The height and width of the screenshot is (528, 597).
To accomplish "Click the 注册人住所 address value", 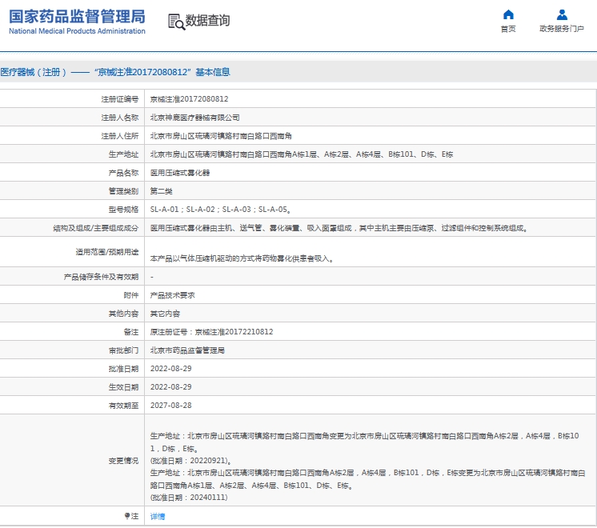I will click(221, 136).
